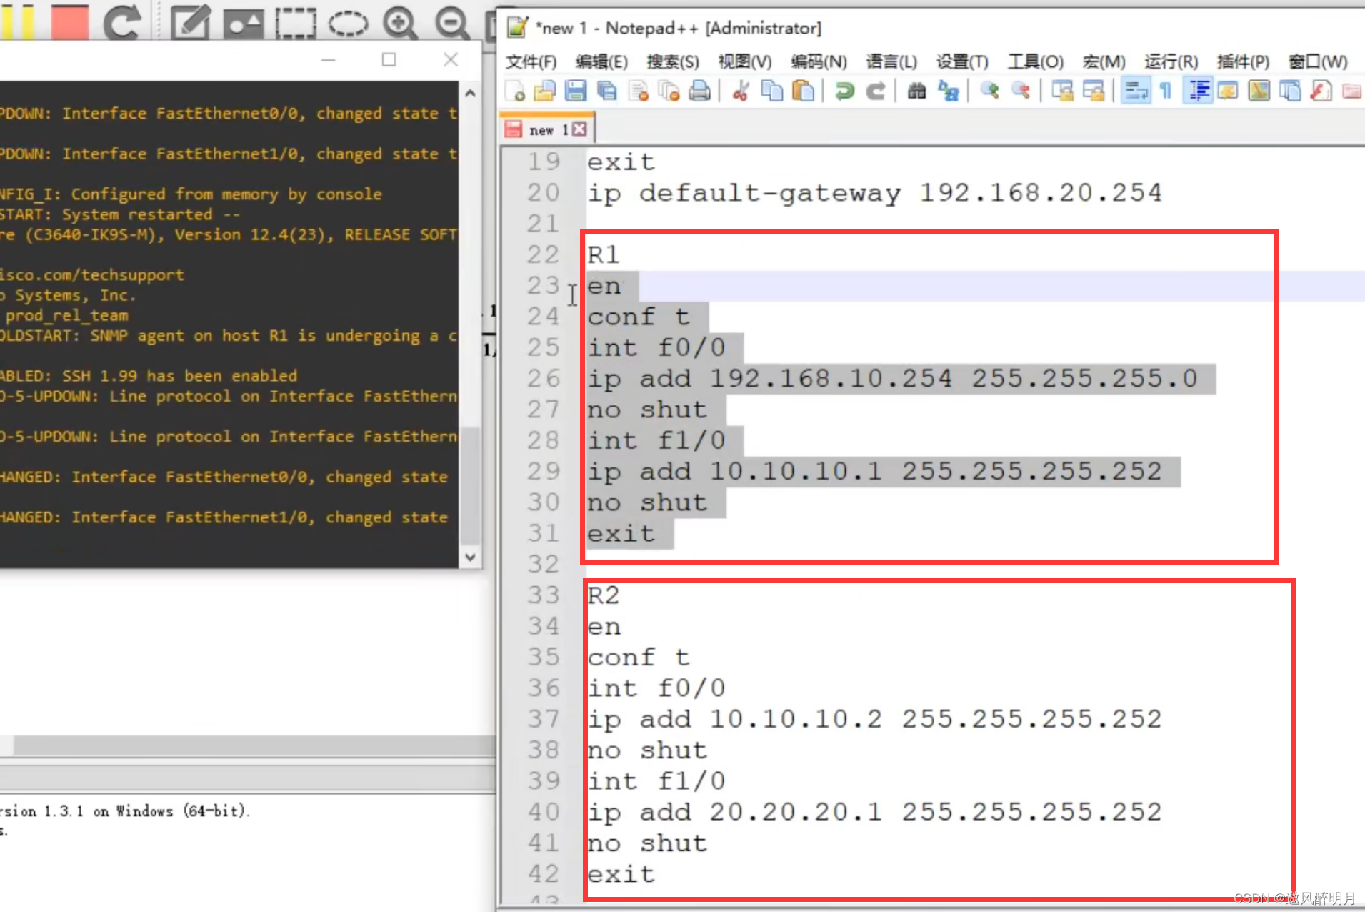This screenshot has height=912, width=1365.
Task: Toggle the indent guide button
Action: pyautogui.click(x=1198, y=91)
